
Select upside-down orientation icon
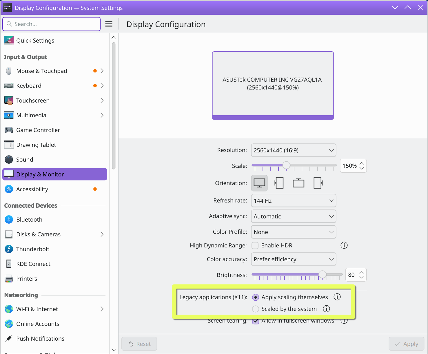coord(298,183)
